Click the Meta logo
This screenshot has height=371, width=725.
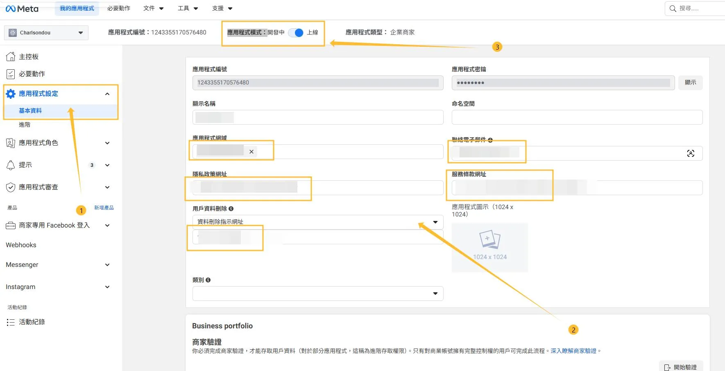22,9
